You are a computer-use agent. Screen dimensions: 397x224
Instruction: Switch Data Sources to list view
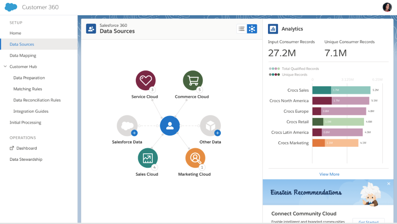(242, 29)
